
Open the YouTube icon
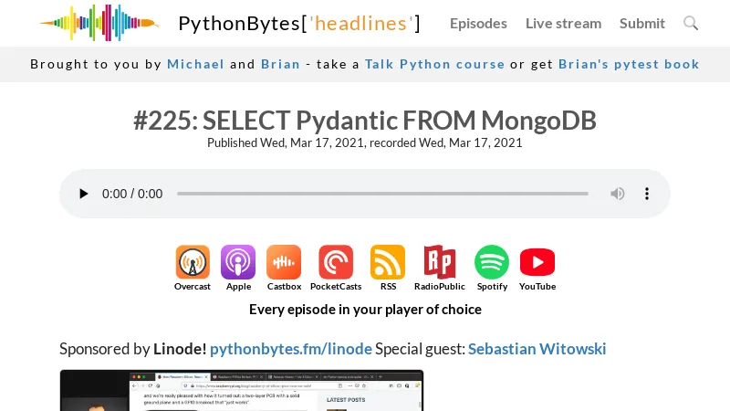pos(537,262)
